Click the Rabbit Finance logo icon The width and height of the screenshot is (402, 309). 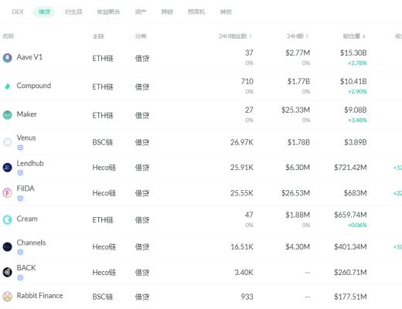coord(7,297)
